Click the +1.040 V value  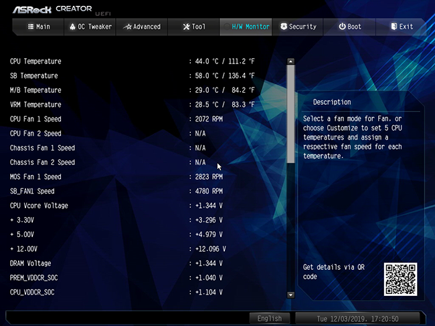(x=209, y=277)
